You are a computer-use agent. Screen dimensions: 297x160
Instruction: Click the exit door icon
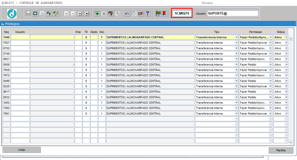165,14
